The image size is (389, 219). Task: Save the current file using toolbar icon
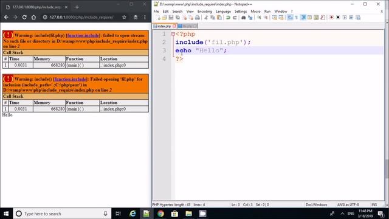[171, 18]
